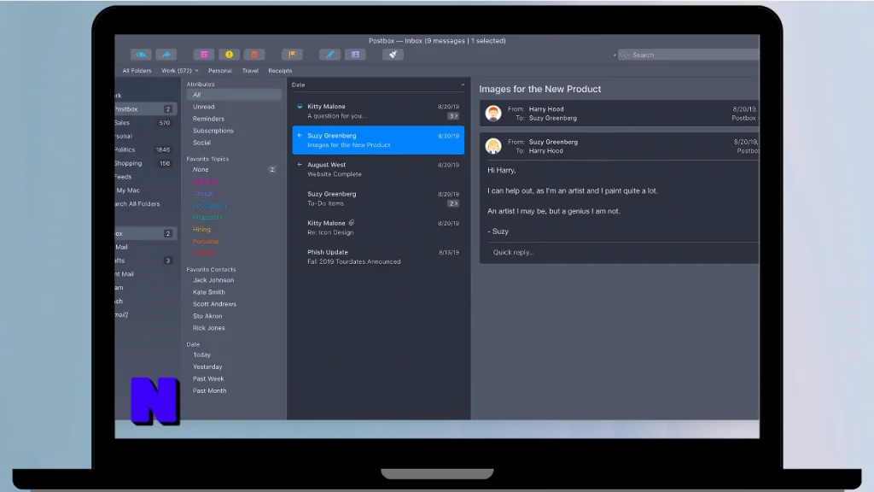Switch to the All Folders tab

click(x=137, y=71)
